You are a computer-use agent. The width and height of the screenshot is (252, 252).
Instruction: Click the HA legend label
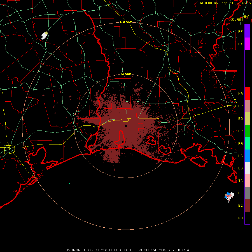[240, 94]
